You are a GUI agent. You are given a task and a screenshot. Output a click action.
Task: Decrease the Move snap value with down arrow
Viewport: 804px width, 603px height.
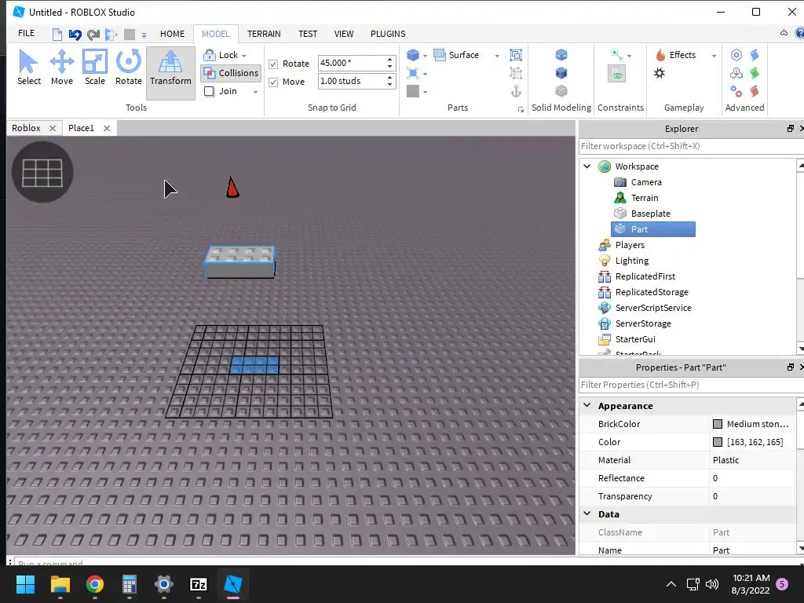390,85
